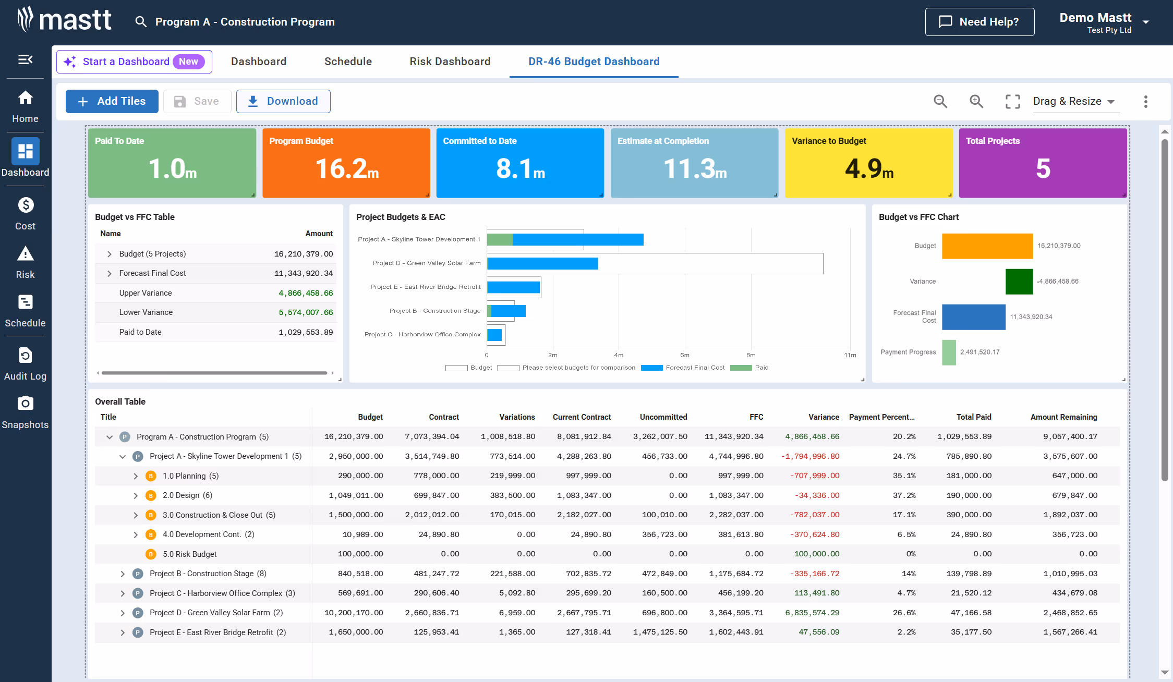
Task: Click the P icon beside Project D row
Action: [138, 613]
